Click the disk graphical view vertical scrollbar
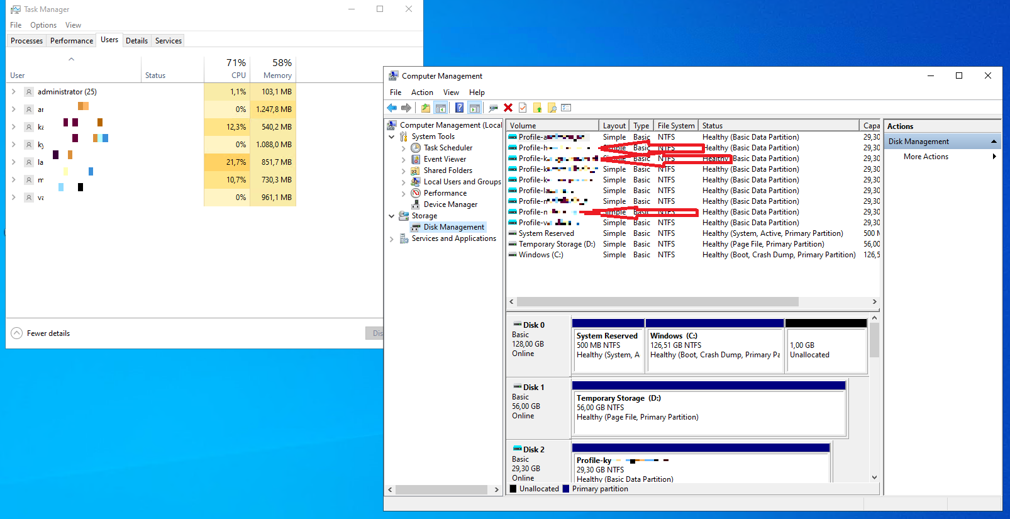The width and height of the screenshot is (1010, 519). coord(874,340)
